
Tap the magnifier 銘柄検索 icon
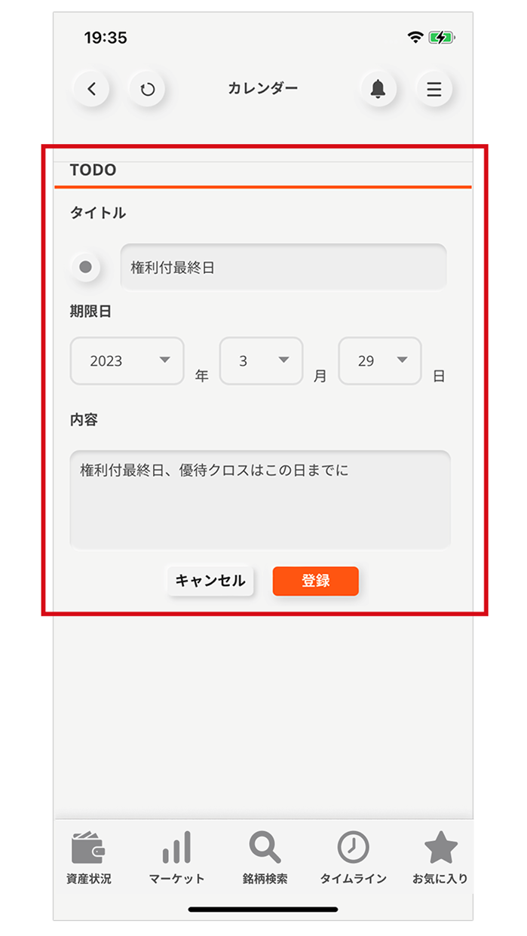tap(265, 848)
